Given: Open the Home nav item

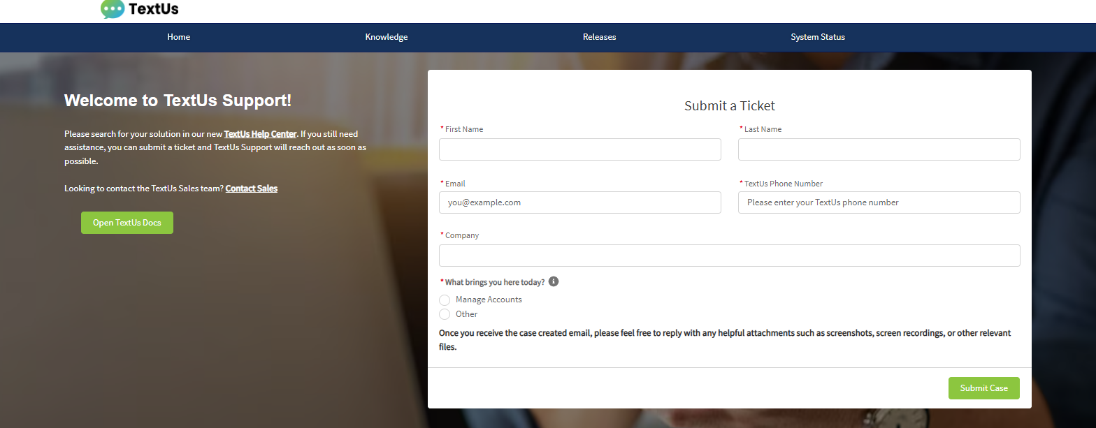Looking at the screenshot, I should [179, 37].
